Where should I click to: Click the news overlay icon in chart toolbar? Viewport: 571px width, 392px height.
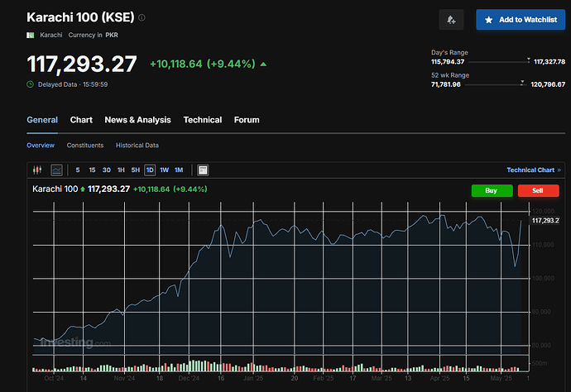pos(203,170)
